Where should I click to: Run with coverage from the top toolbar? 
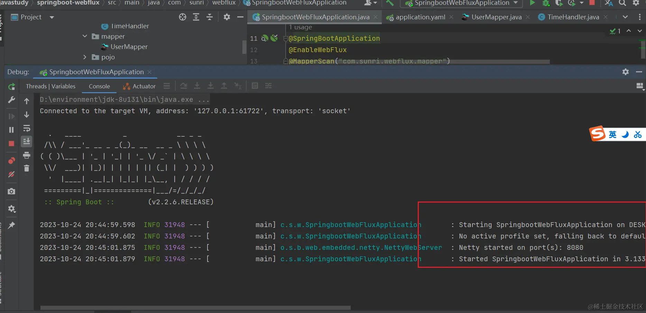(559, 3)
